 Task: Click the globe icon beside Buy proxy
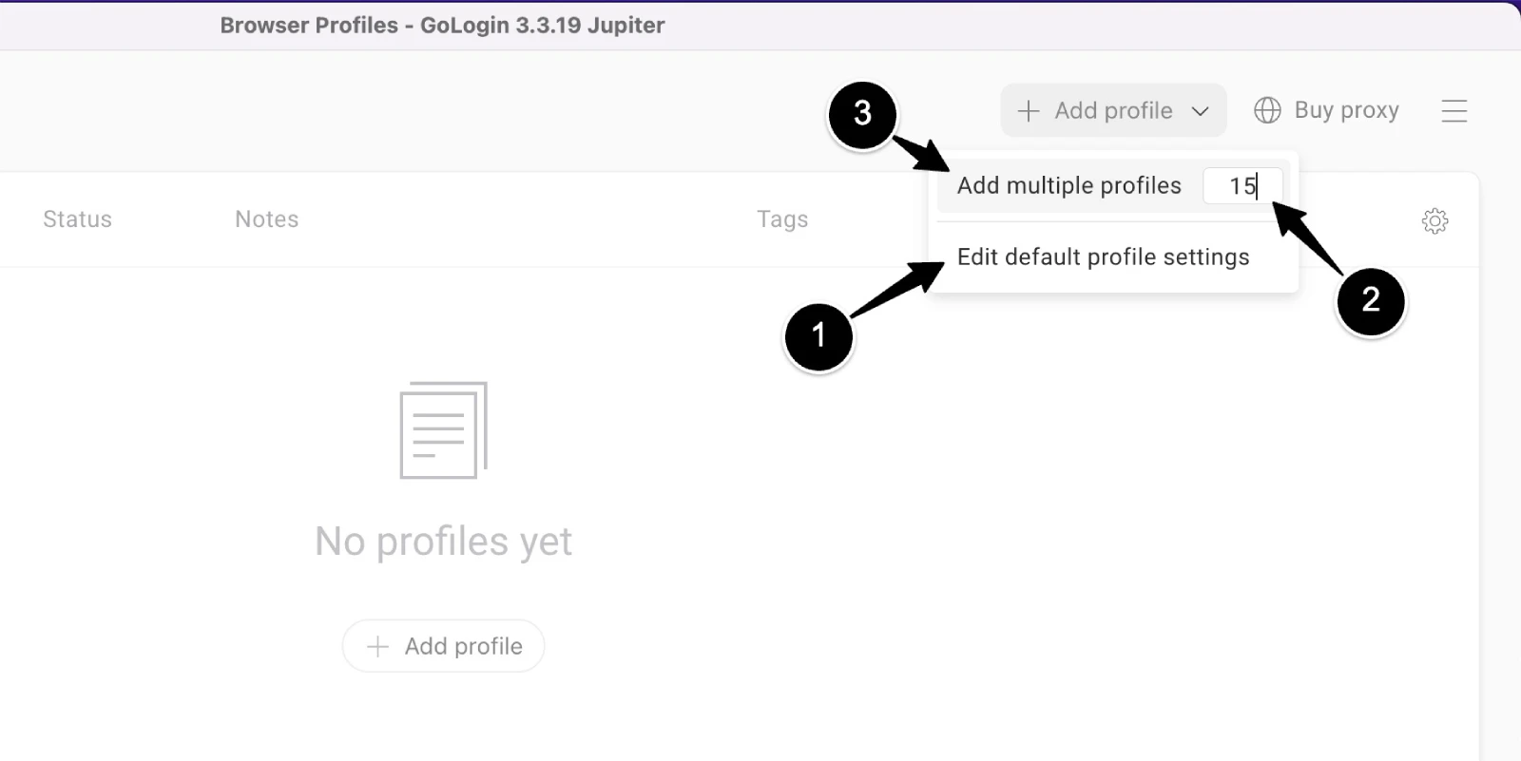(1268, 110)
